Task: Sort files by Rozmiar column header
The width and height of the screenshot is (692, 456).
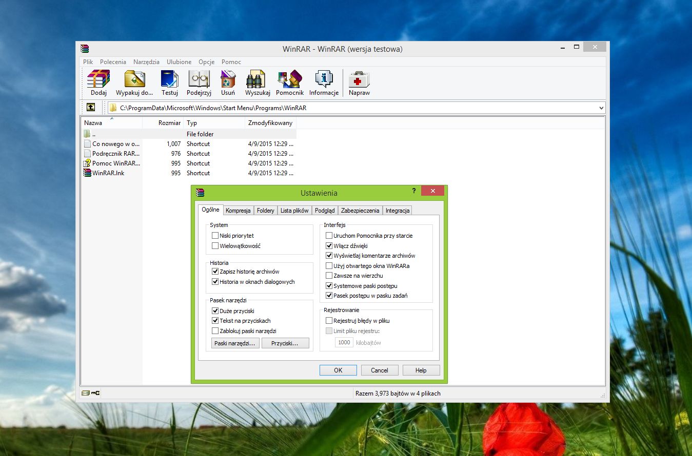Action: click(x=163, y=123)
